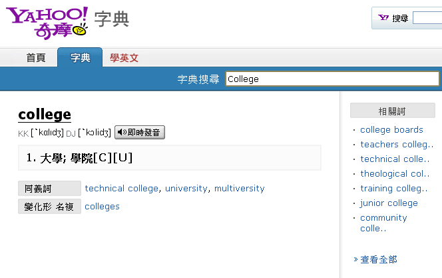Open the 學英文 tab
The width and height of the screenshot is (442, 278).
pyautogui.click(x=124, y=58)
